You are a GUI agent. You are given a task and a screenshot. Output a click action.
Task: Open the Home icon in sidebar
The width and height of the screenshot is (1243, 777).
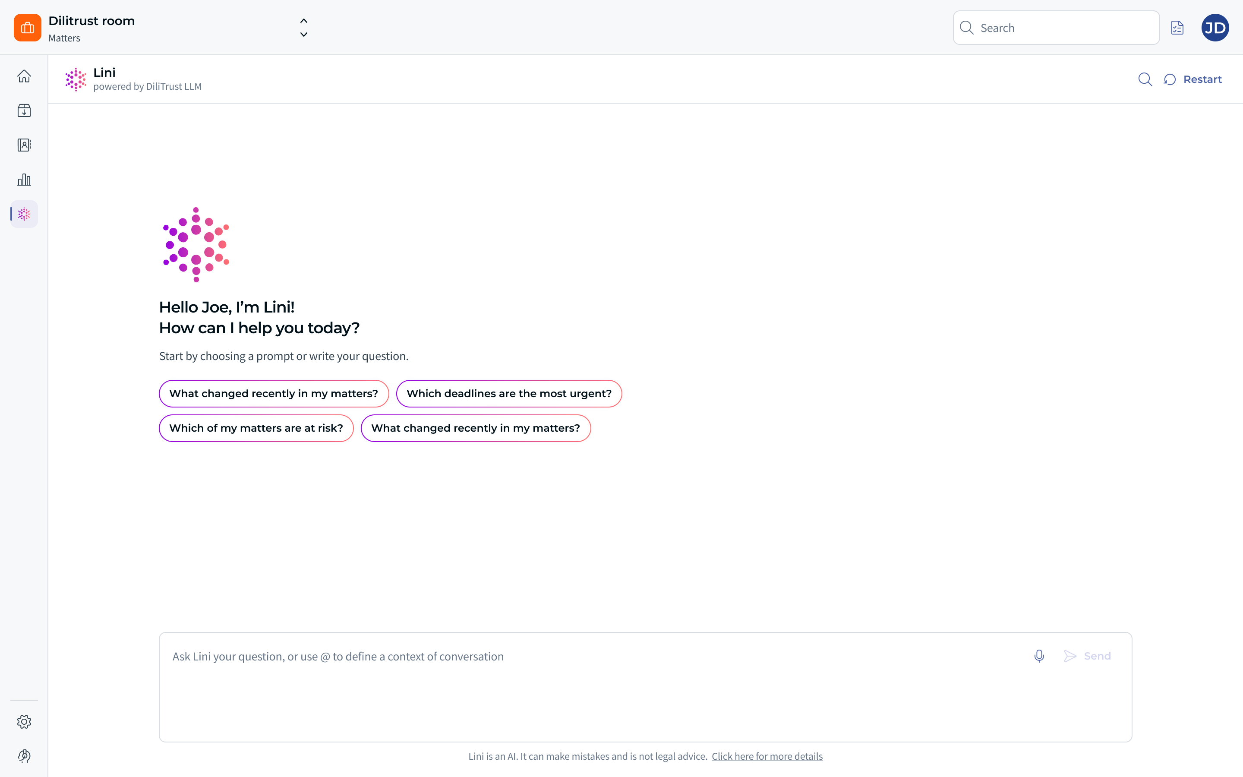click(x=24, y=76)
